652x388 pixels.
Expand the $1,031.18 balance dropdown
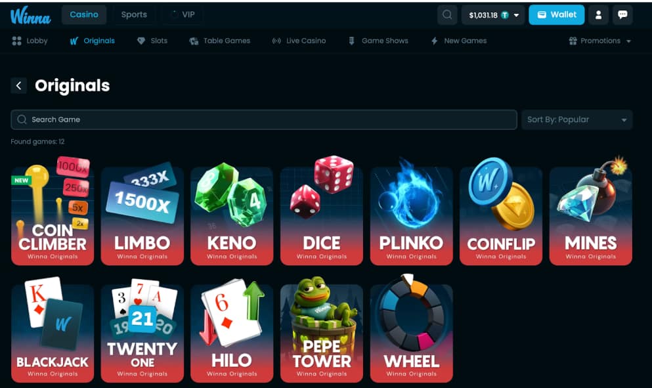click(x=493, y=15)
